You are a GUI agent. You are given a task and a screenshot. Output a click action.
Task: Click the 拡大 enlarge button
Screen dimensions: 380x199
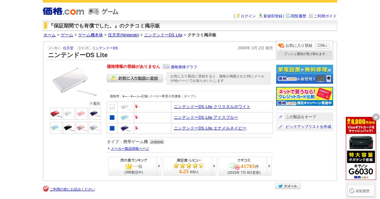point(95,103)
